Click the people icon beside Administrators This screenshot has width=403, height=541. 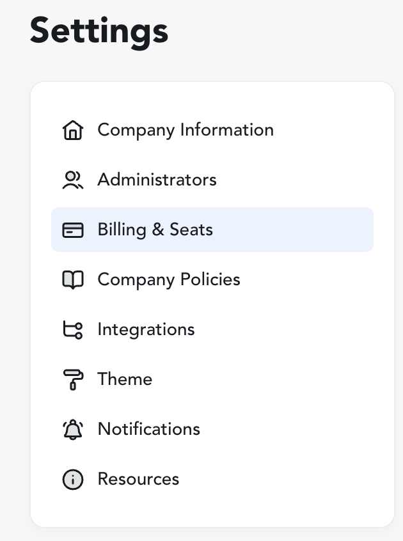[73, 180]
